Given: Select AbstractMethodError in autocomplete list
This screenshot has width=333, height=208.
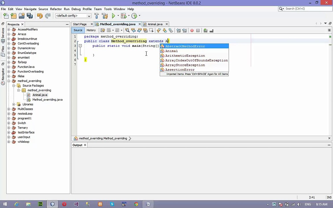Looking at the screenshot, I should (194, 46).
